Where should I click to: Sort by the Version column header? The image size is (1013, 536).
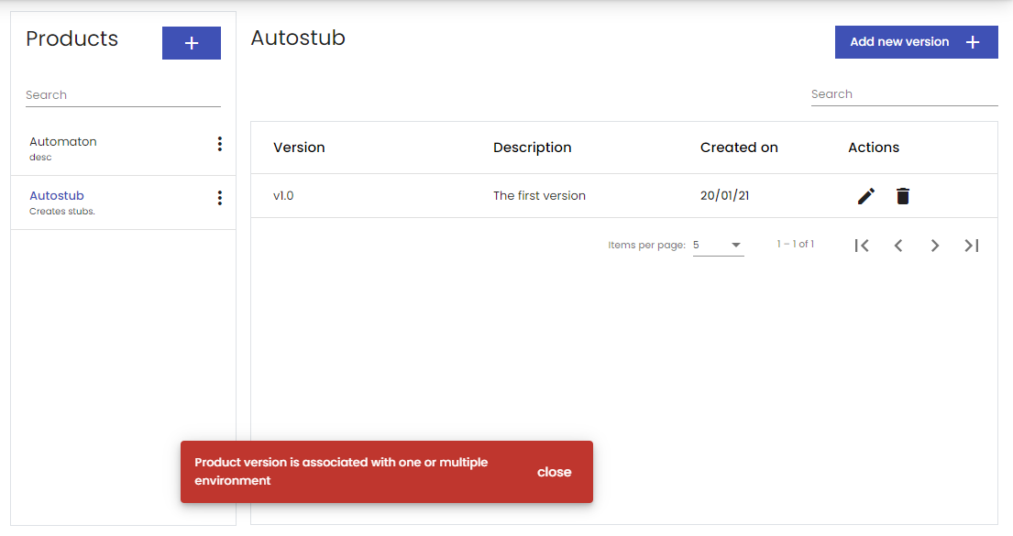[x=299, y=148]
